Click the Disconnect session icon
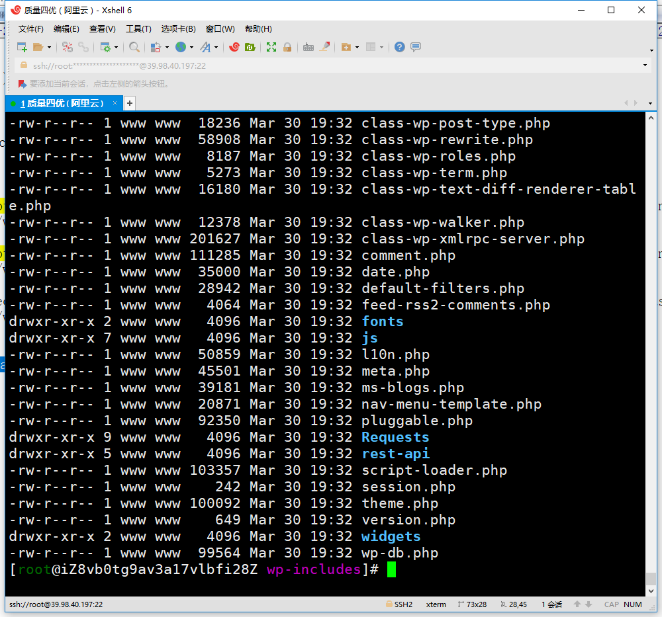Screen dimensions: 662x617 pyautogui.click(x=83, y=47)
